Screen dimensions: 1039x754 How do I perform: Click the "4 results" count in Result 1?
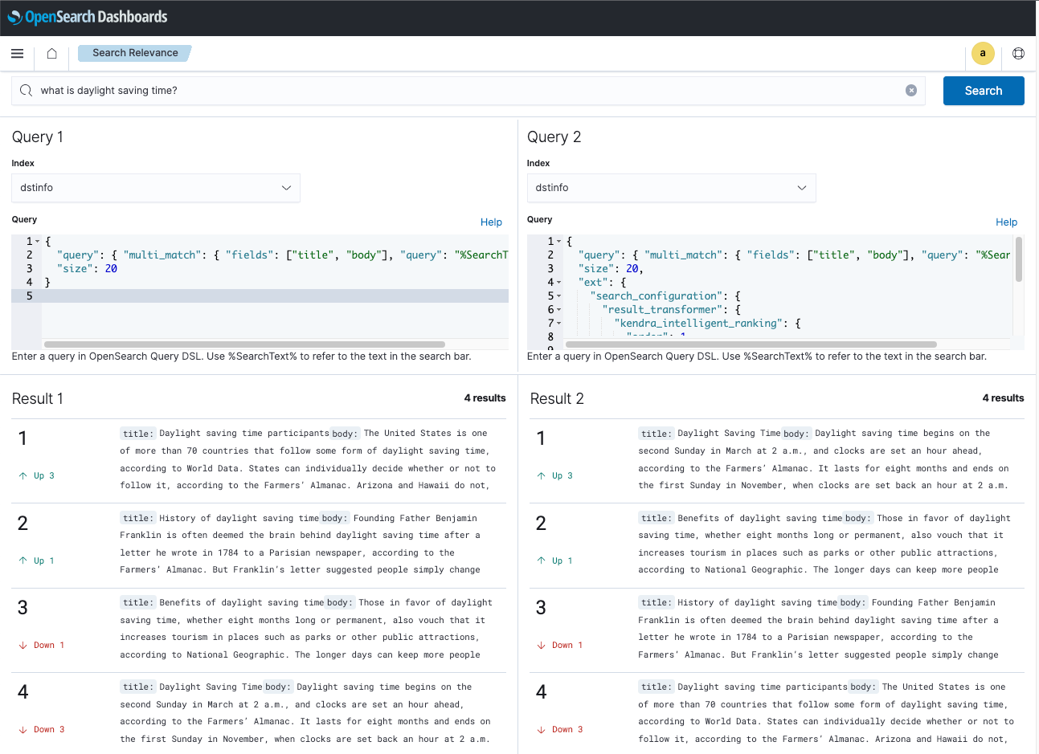[485, 398]
